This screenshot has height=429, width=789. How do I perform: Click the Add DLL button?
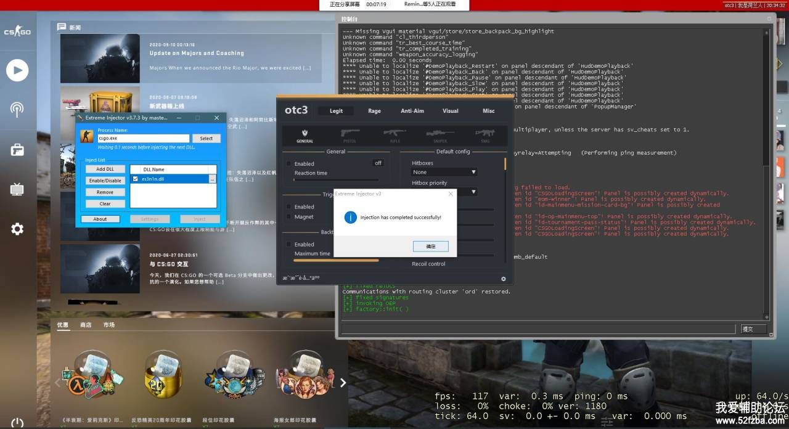point(105,169)
